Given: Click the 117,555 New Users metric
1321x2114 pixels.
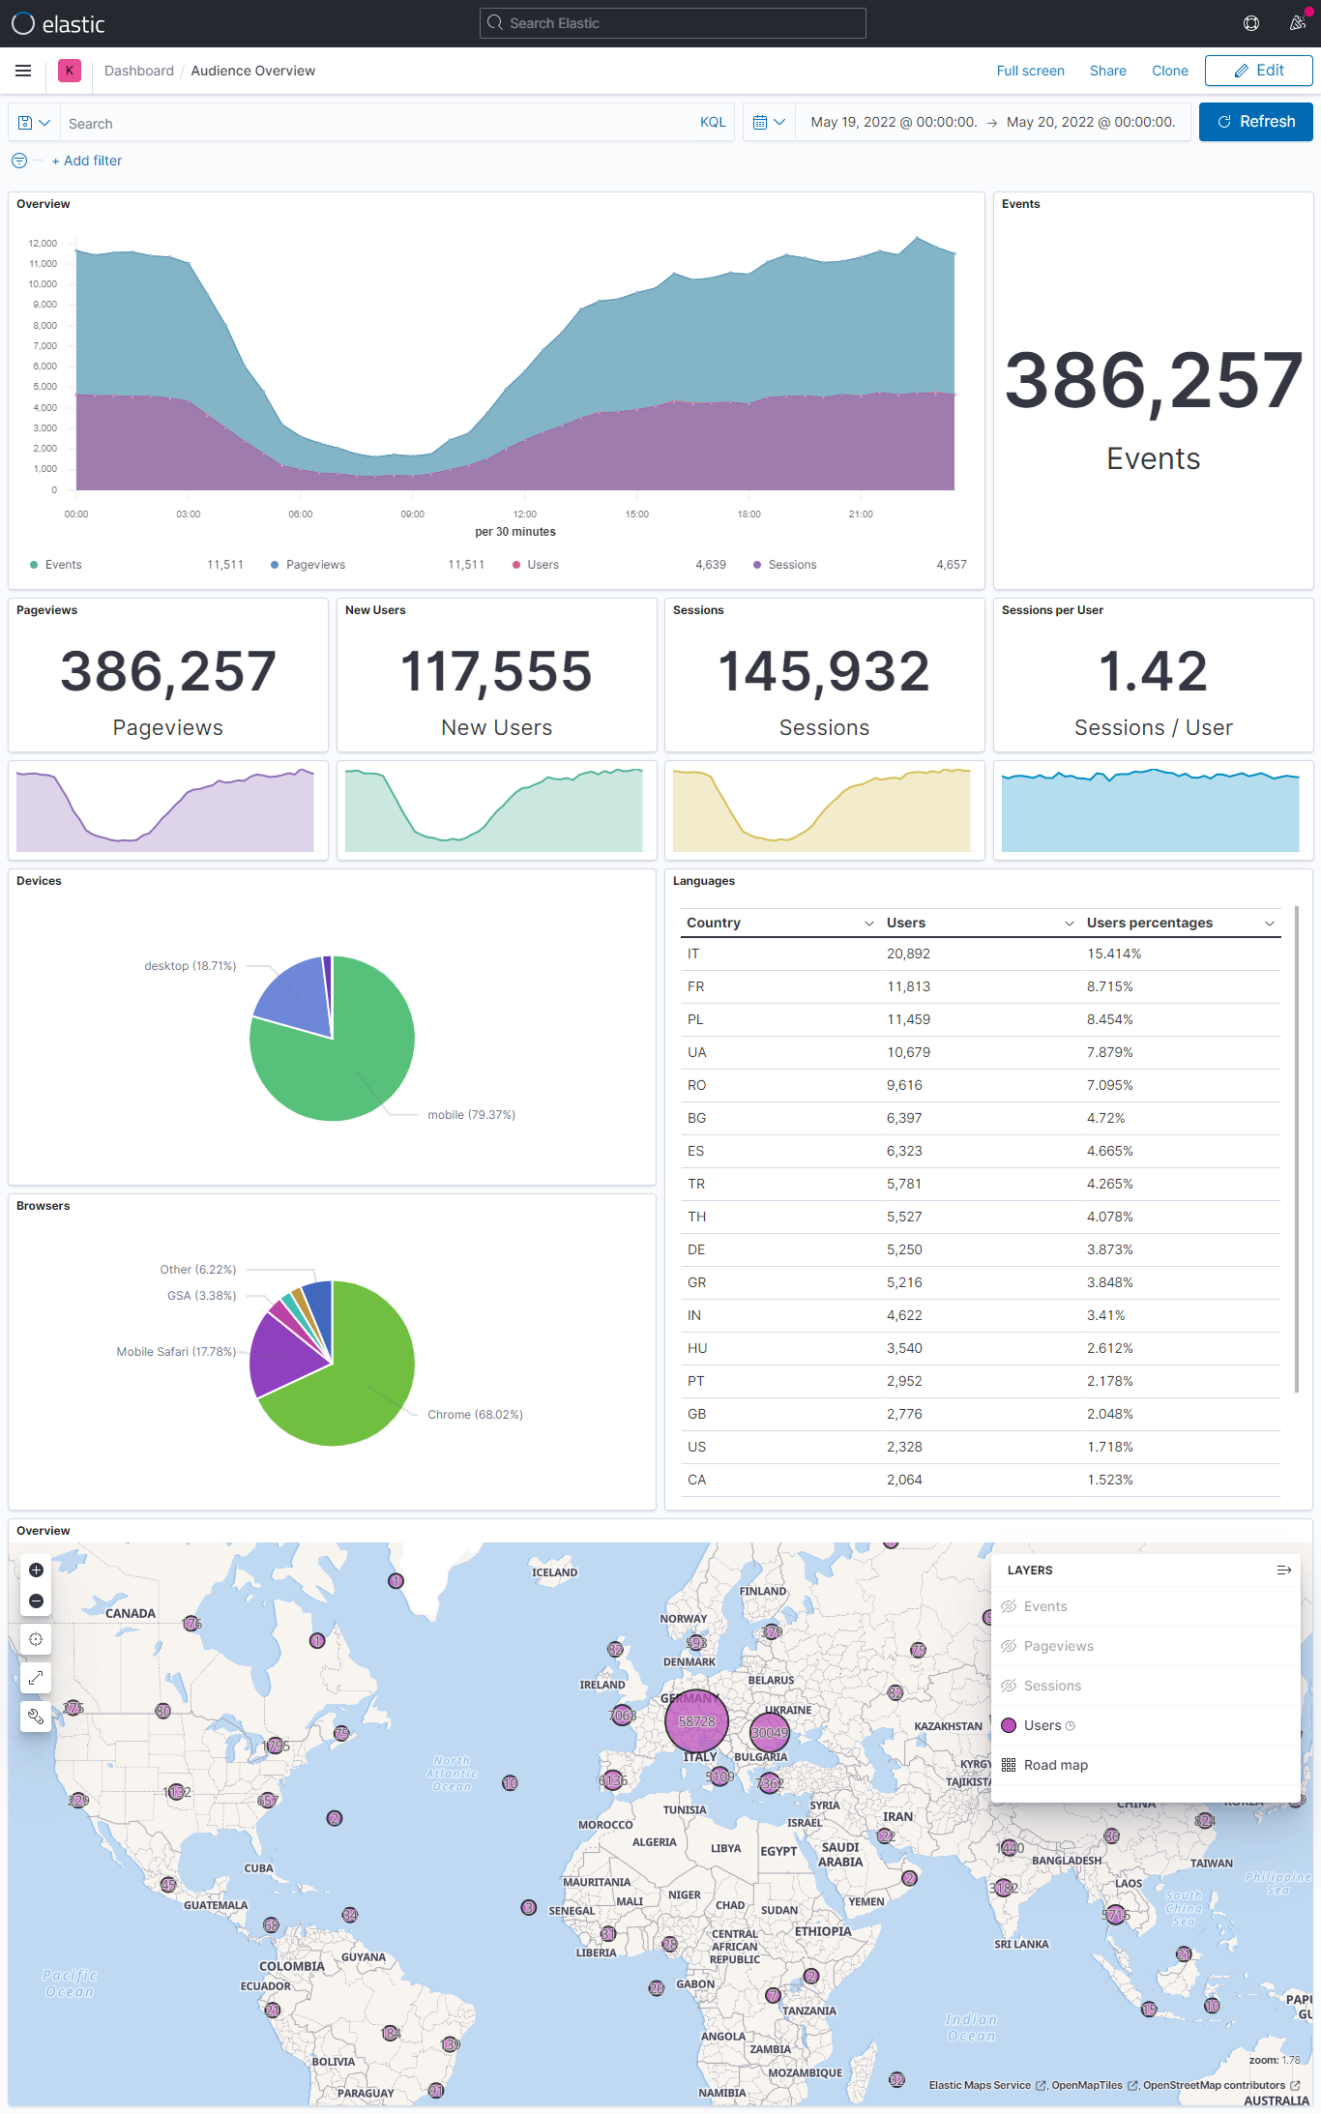Looking at the screenshot, I should 496,671.
